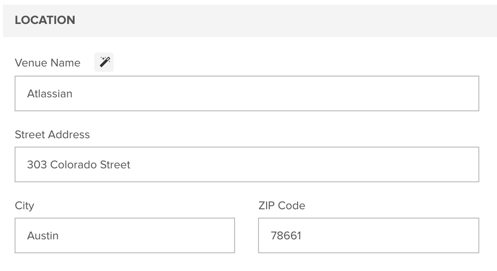Click the City label
The height and width of the screenshot is (271, 497).
[24, 206]
